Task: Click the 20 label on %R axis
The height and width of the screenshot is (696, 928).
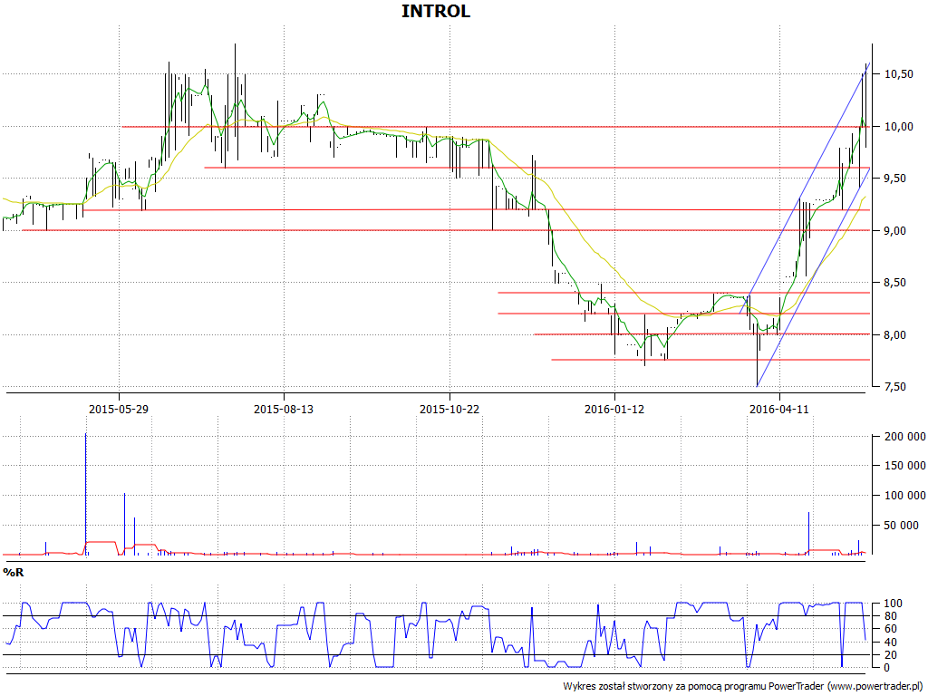Action: [891, 655]
